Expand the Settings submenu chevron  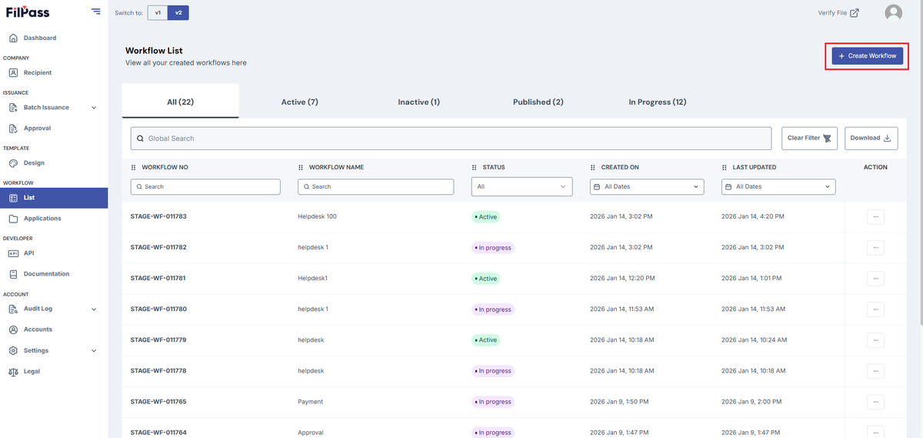pyautogui.click(x=94, y=351)
